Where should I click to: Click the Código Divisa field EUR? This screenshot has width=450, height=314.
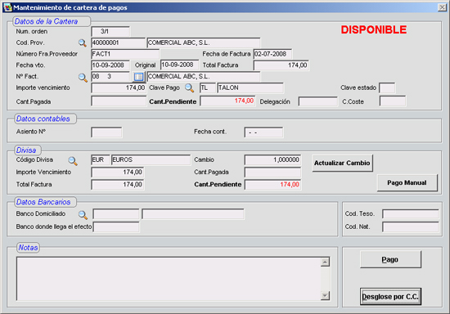(101, 160)
